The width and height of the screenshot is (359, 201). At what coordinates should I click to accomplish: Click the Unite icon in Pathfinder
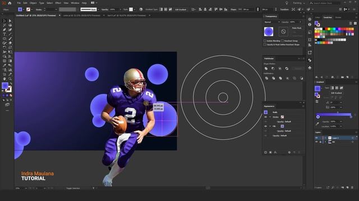click(x=266, y=68)
